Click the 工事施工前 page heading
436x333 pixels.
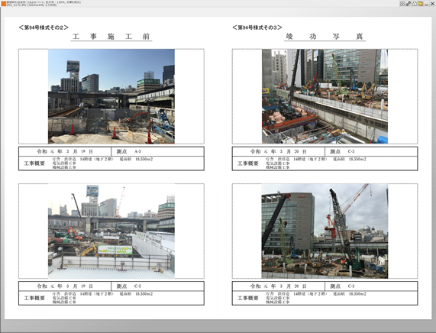tap(111, 37)
